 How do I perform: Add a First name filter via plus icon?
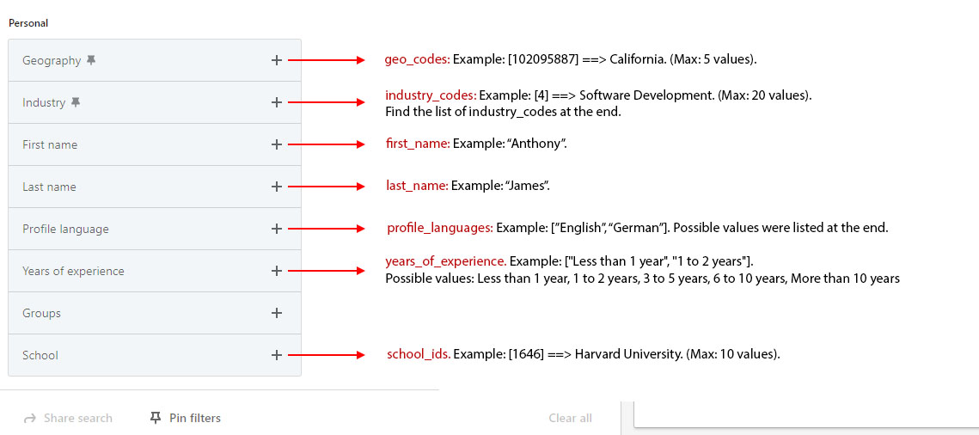click(x=276, y=144)
